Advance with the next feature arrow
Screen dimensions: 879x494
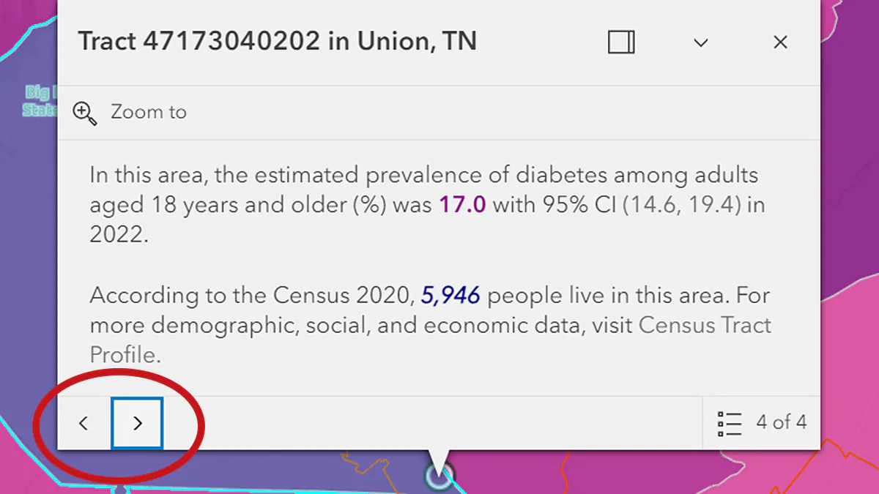pos(138,423)
